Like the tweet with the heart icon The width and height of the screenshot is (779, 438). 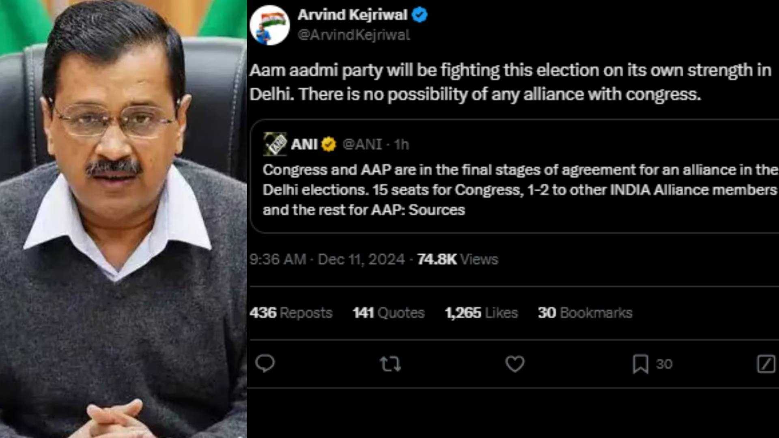click(514, 364)
